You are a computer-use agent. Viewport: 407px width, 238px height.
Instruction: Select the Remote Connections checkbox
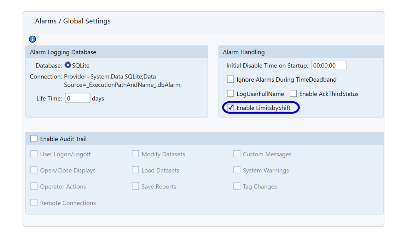tap(34, 203)
